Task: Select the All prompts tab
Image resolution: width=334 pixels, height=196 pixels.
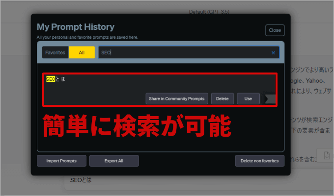Action: coord(82,53)
